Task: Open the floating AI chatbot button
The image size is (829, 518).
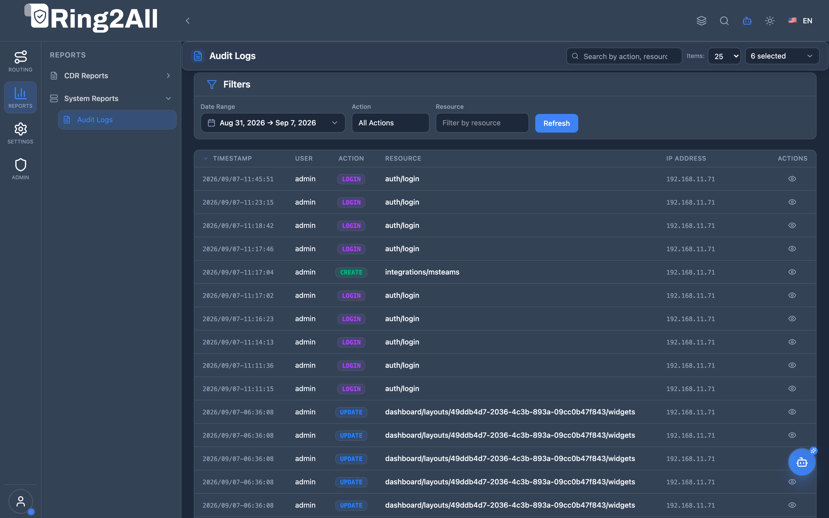Action: pyautogui.click(x=802, y=462)
